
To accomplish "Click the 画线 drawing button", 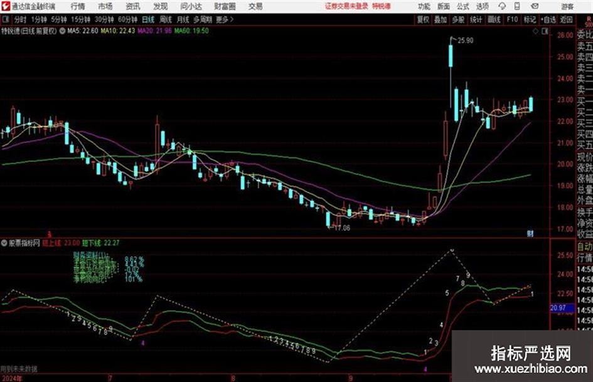I will point(494,19).
